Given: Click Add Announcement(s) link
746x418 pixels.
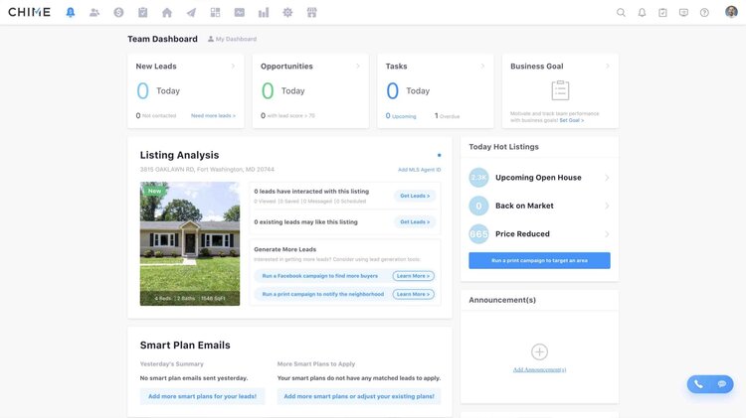Looking at the screenshot, I should (539, 369).
